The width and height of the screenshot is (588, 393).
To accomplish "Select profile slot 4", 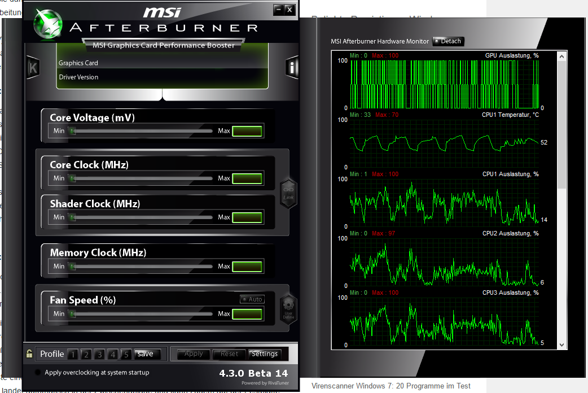I will [113, 355].
